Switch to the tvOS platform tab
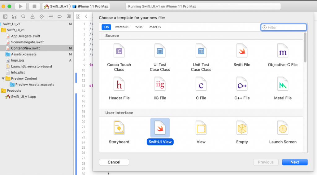The height and width of the screenshot is (175, 317). (x=139, y=27)
